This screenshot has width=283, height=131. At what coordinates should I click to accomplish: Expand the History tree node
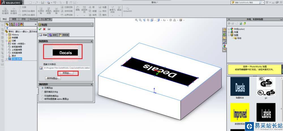tap(7, 35)
